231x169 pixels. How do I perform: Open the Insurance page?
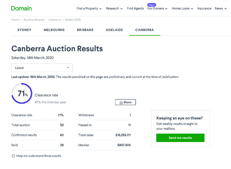point(204,8)
